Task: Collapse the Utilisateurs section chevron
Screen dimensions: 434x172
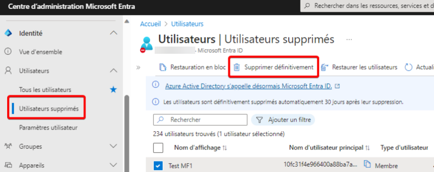Action: point(114,71)
